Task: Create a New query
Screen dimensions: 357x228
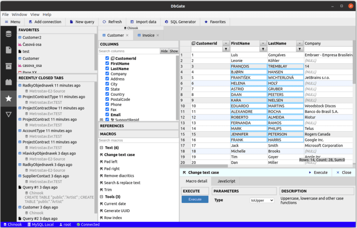Action: [x=82, y=22]
